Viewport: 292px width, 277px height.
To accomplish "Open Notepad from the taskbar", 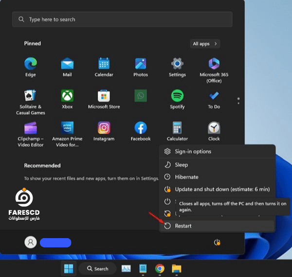I will click(143, 269).
